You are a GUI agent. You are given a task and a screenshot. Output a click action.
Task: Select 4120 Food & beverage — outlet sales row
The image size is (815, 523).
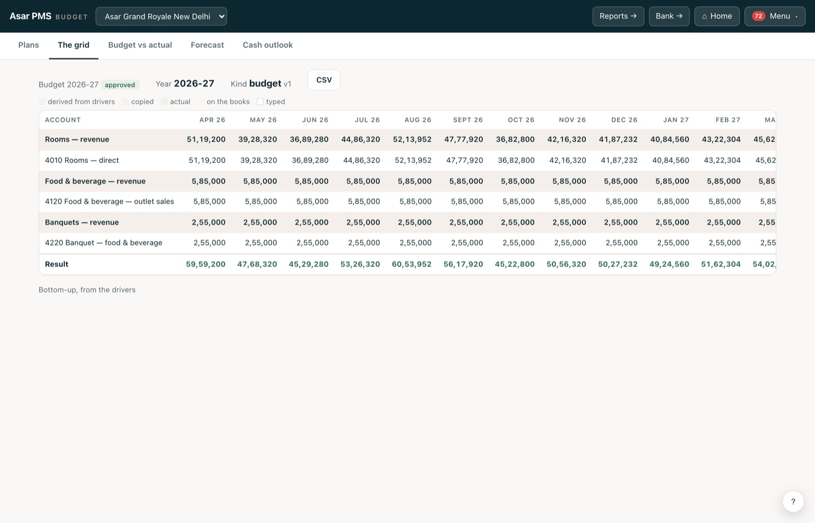click(x=407, y=201)
